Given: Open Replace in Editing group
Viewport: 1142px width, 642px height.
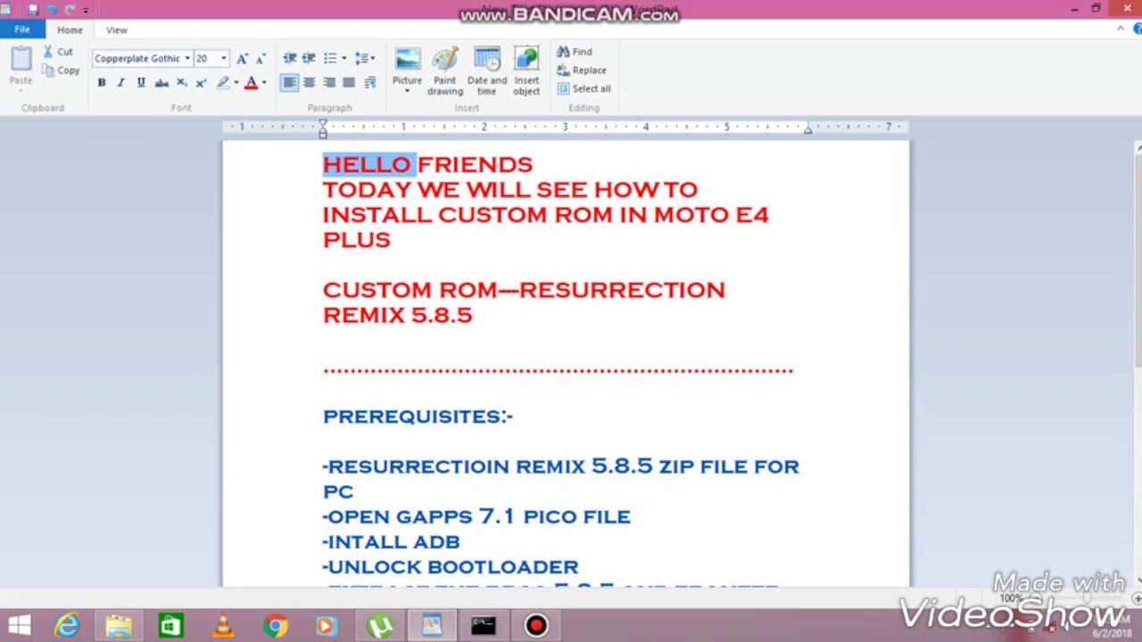Looking at the screenshot, I should [x=582, y=70].
